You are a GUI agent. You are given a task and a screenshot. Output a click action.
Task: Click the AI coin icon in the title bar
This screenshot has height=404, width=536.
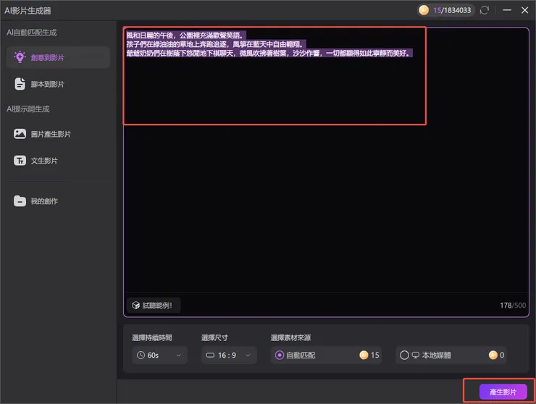click(x=424, y=10)
